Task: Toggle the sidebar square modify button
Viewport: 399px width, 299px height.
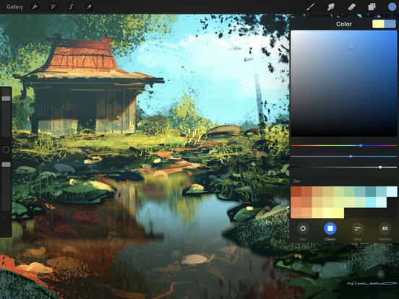Action: (x=6, y=149)
